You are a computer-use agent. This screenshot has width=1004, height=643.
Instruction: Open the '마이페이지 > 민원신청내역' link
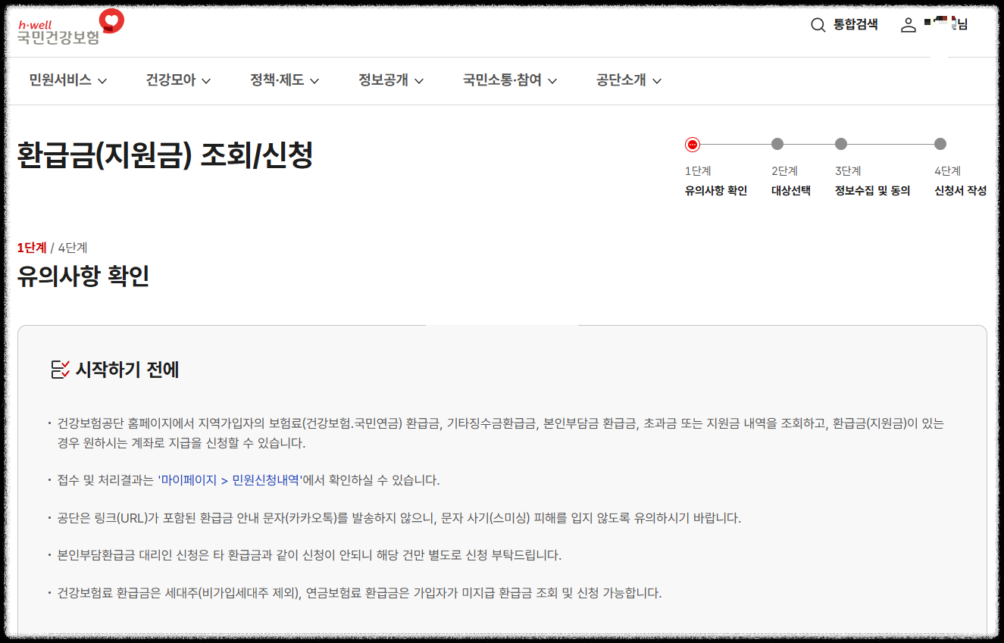(230, 480)
